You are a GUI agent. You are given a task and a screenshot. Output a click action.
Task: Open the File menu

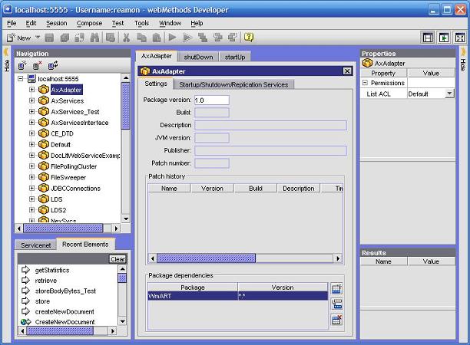[x=12, y=23]
